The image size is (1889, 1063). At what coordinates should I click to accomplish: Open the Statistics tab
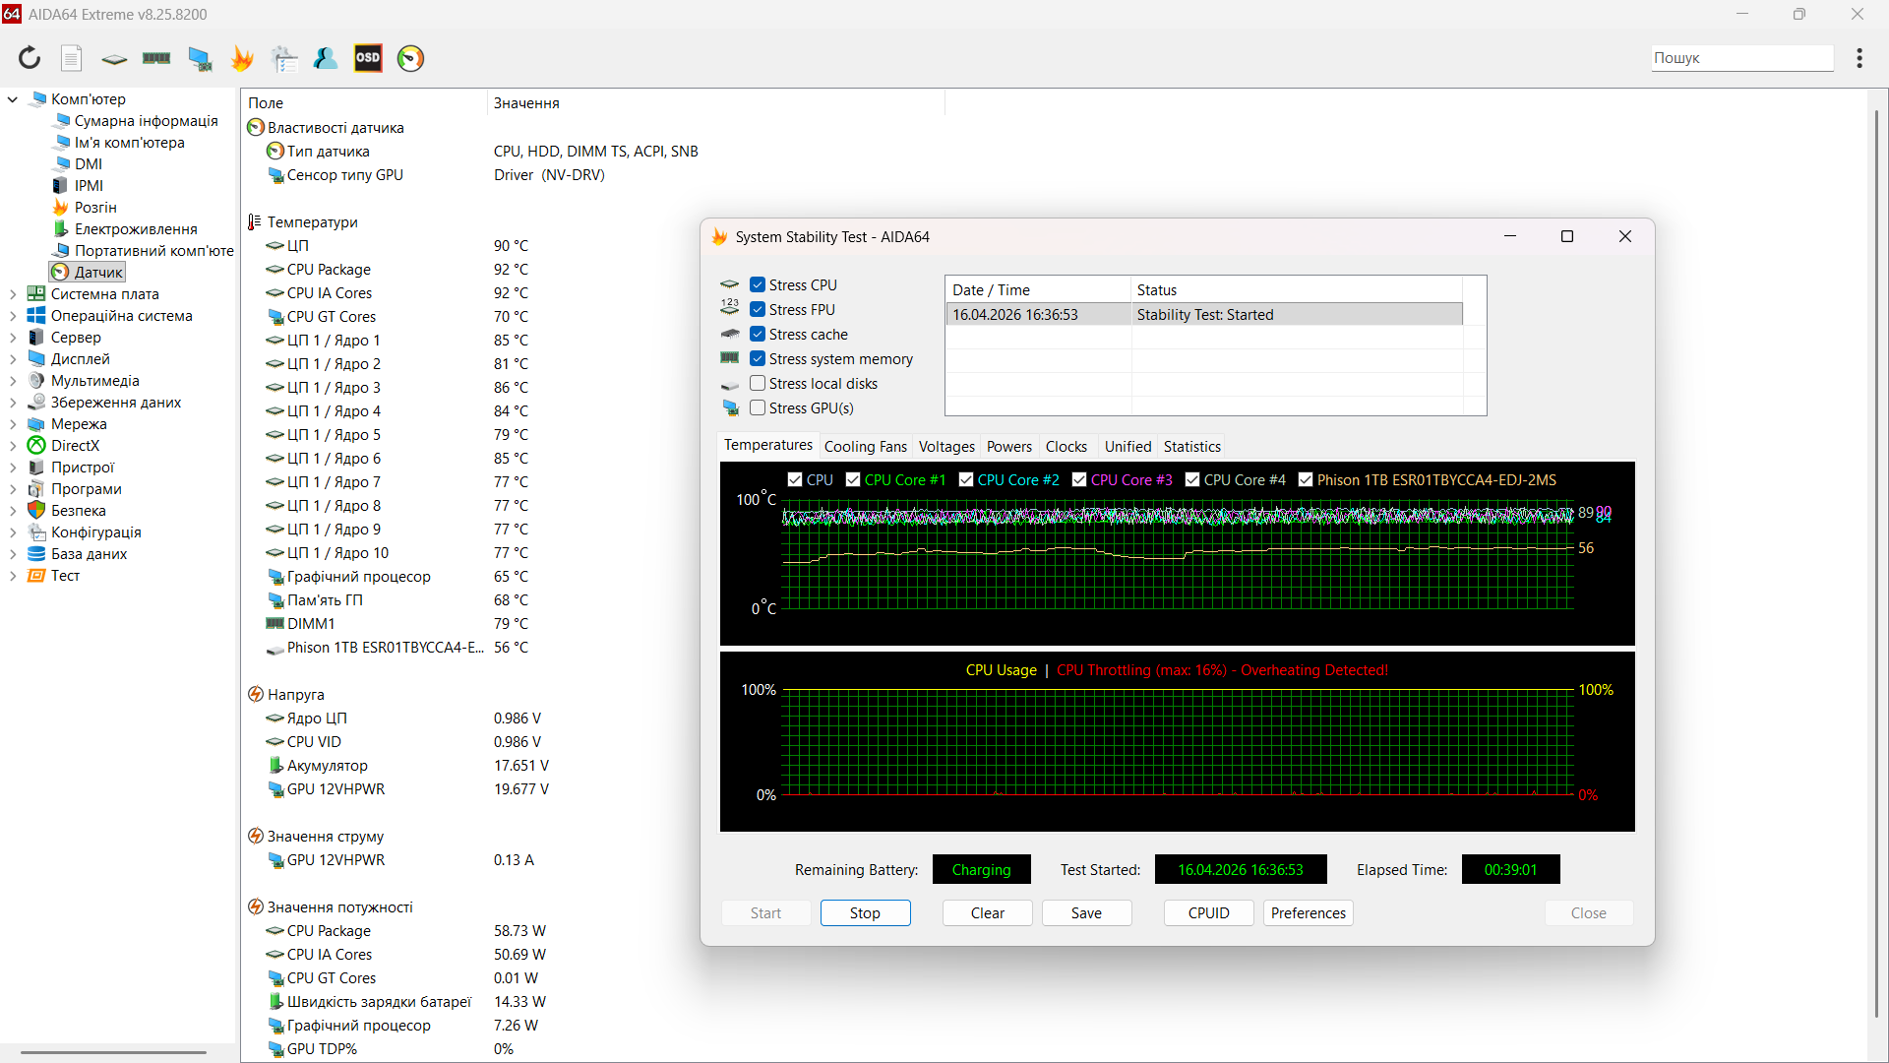pyautogui.click(x=1191, y=446)
